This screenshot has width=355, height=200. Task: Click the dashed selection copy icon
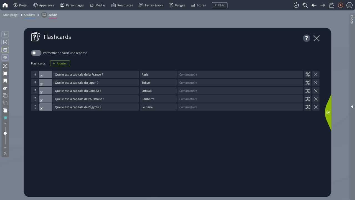coord(5,96)
